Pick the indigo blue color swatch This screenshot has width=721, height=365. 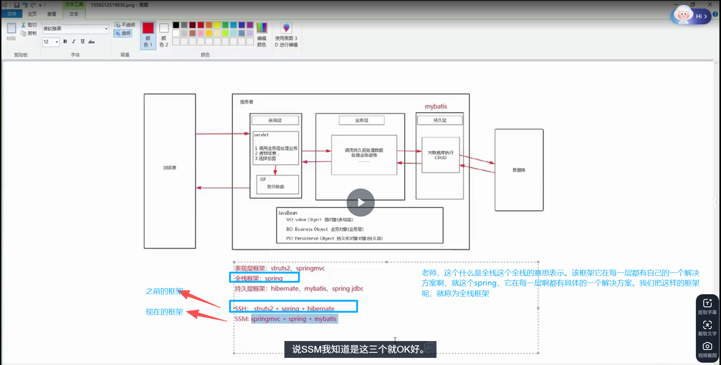[241, 25]
